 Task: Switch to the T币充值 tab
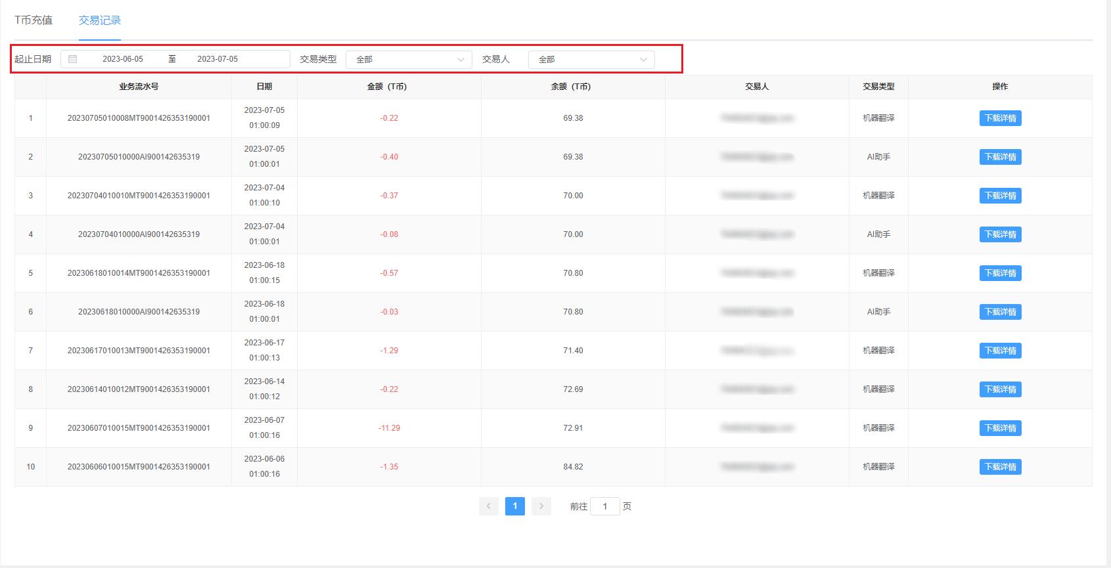[x=34, y=20]
